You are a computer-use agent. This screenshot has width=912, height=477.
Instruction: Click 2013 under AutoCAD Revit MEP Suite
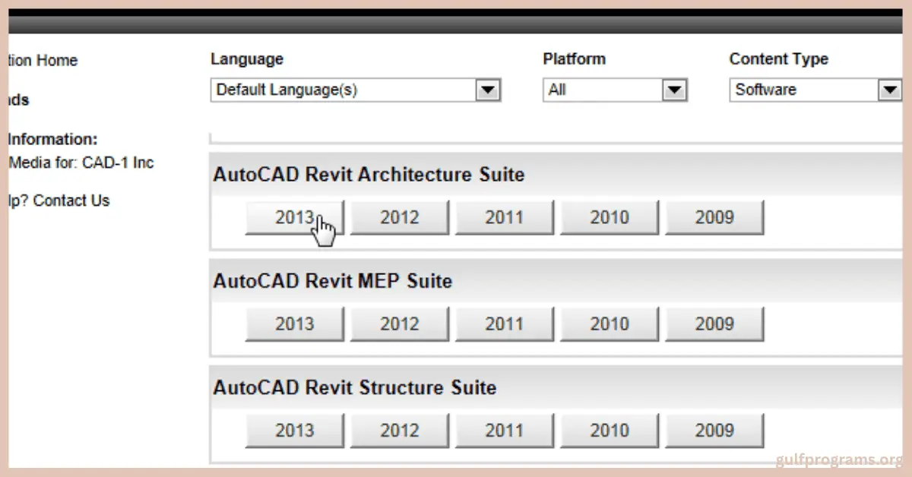[295, 324]
